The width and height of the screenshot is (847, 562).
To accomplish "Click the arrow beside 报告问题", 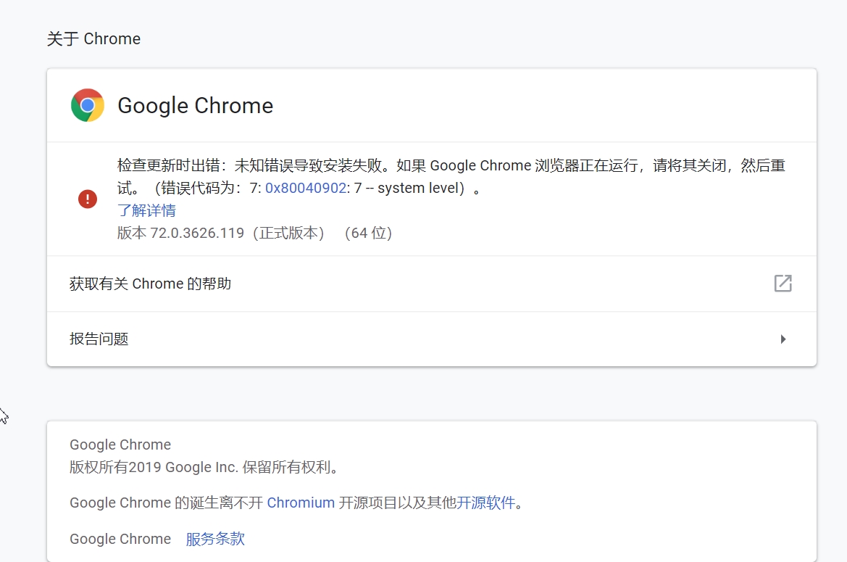I will (x=783, y=339).
